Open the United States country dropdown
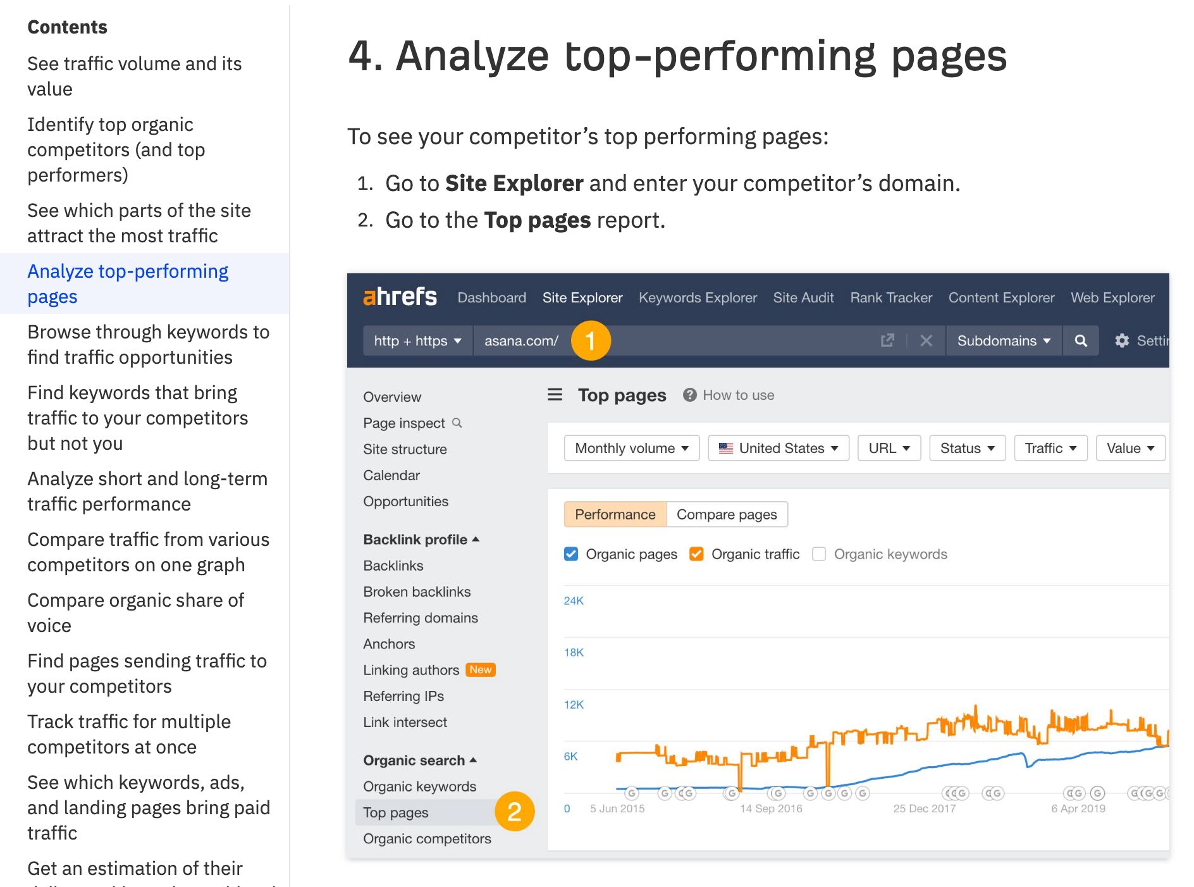 click(x=779, y=448)
